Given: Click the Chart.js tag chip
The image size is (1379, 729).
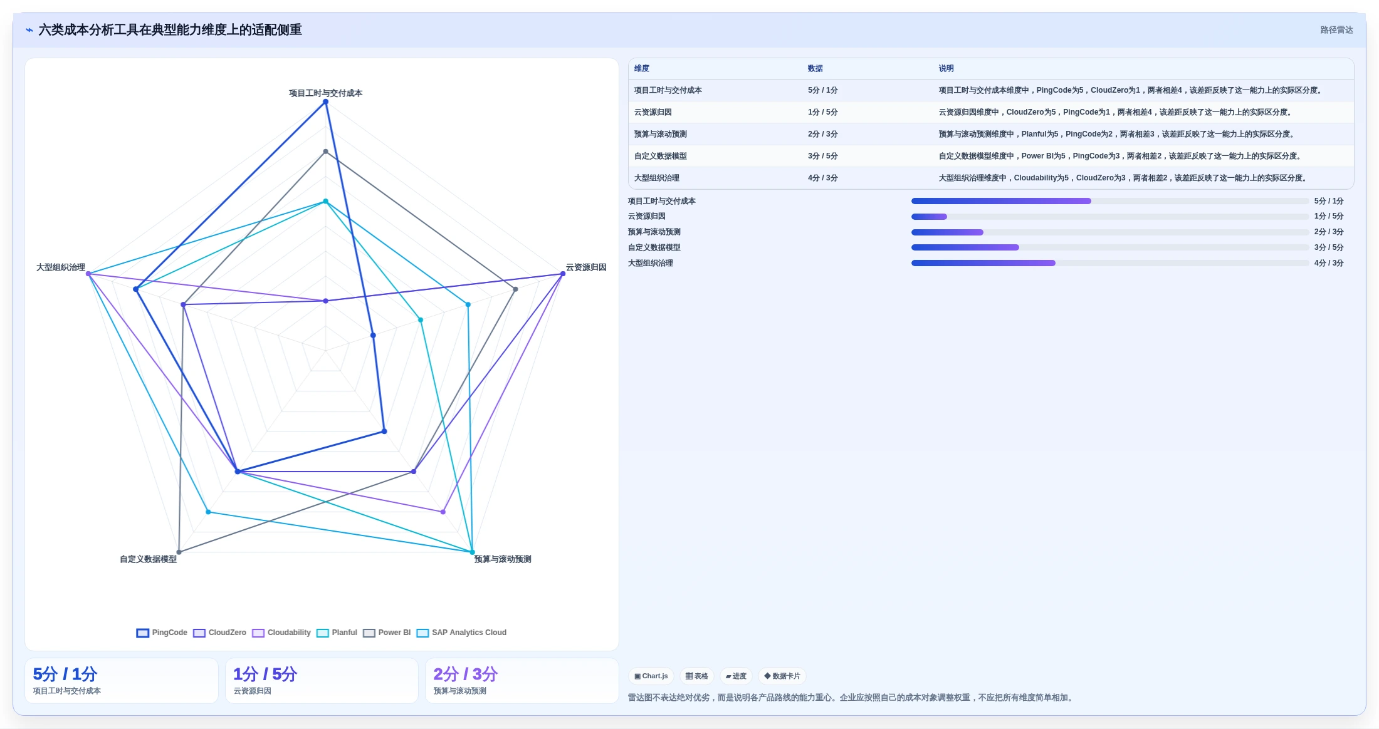Looking at the screenshot, I should click(651, 676).
